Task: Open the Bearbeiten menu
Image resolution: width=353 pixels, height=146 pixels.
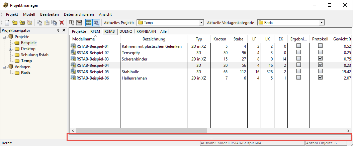Action: [50, 14]
